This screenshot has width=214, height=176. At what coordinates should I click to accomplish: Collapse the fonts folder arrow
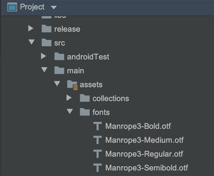pyautogui.click(x=70, y=111)
